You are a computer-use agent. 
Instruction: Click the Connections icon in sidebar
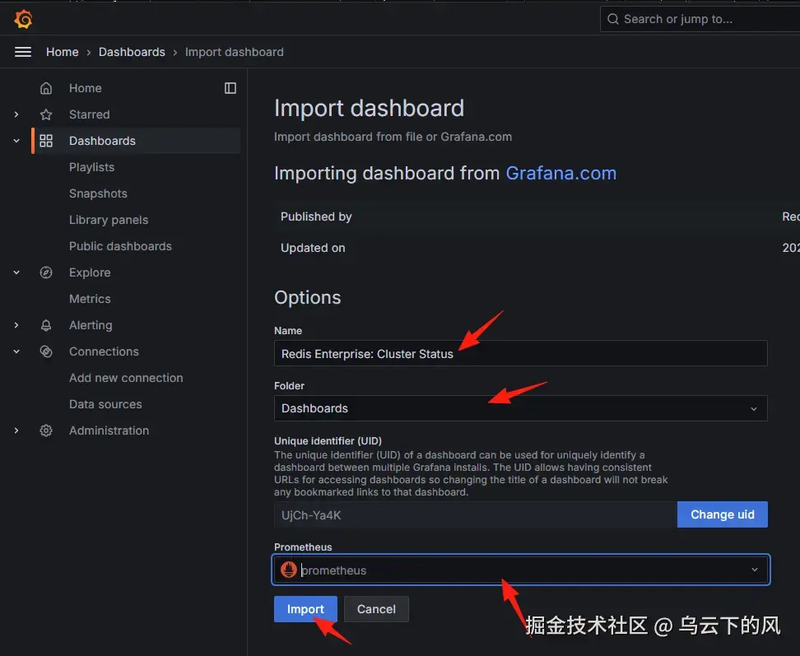[x=46, y=351]
